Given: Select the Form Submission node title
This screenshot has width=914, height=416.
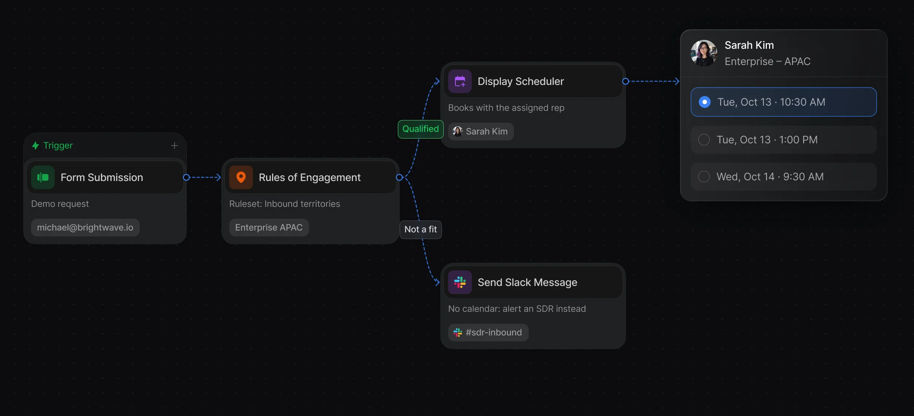Looking at the screenshot, I should coord(102,177).
